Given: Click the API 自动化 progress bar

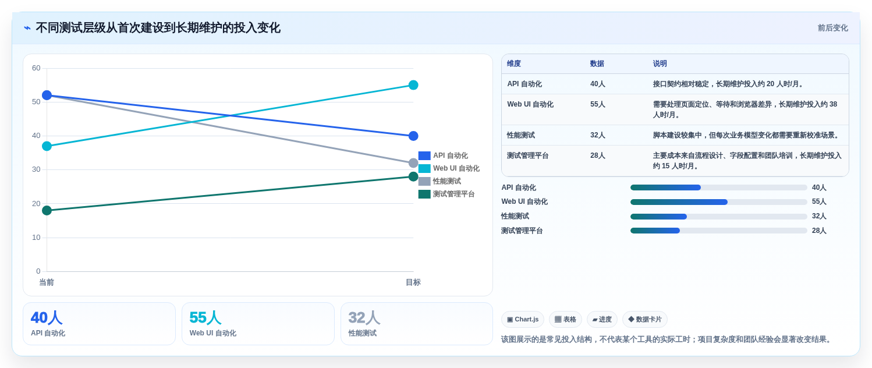Looking at the screenshot, I should pos(719,187).
